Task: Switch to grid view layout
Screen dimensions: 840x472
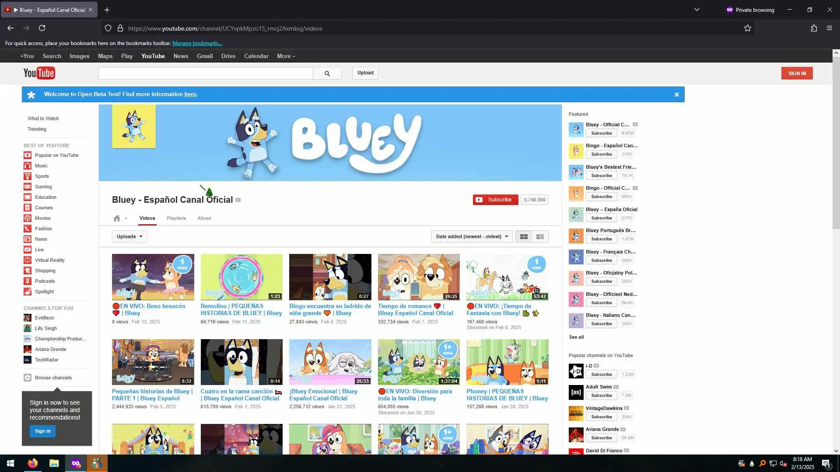Action: 524,236
